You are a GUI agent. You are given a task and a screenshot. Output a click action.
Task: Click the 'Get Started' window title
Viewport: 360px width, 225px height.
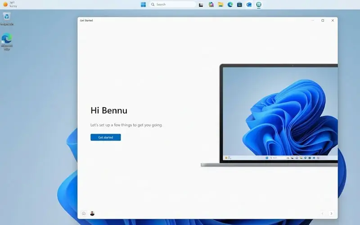[x=86, y=20]
